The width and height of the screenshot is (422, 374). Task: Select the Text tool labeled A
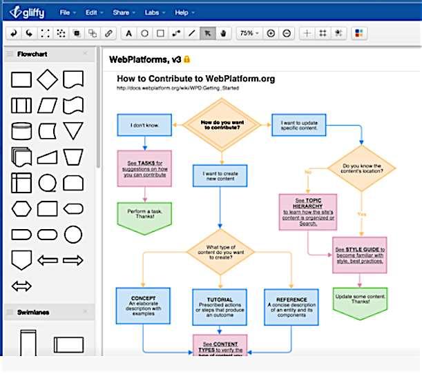point(129,33)
